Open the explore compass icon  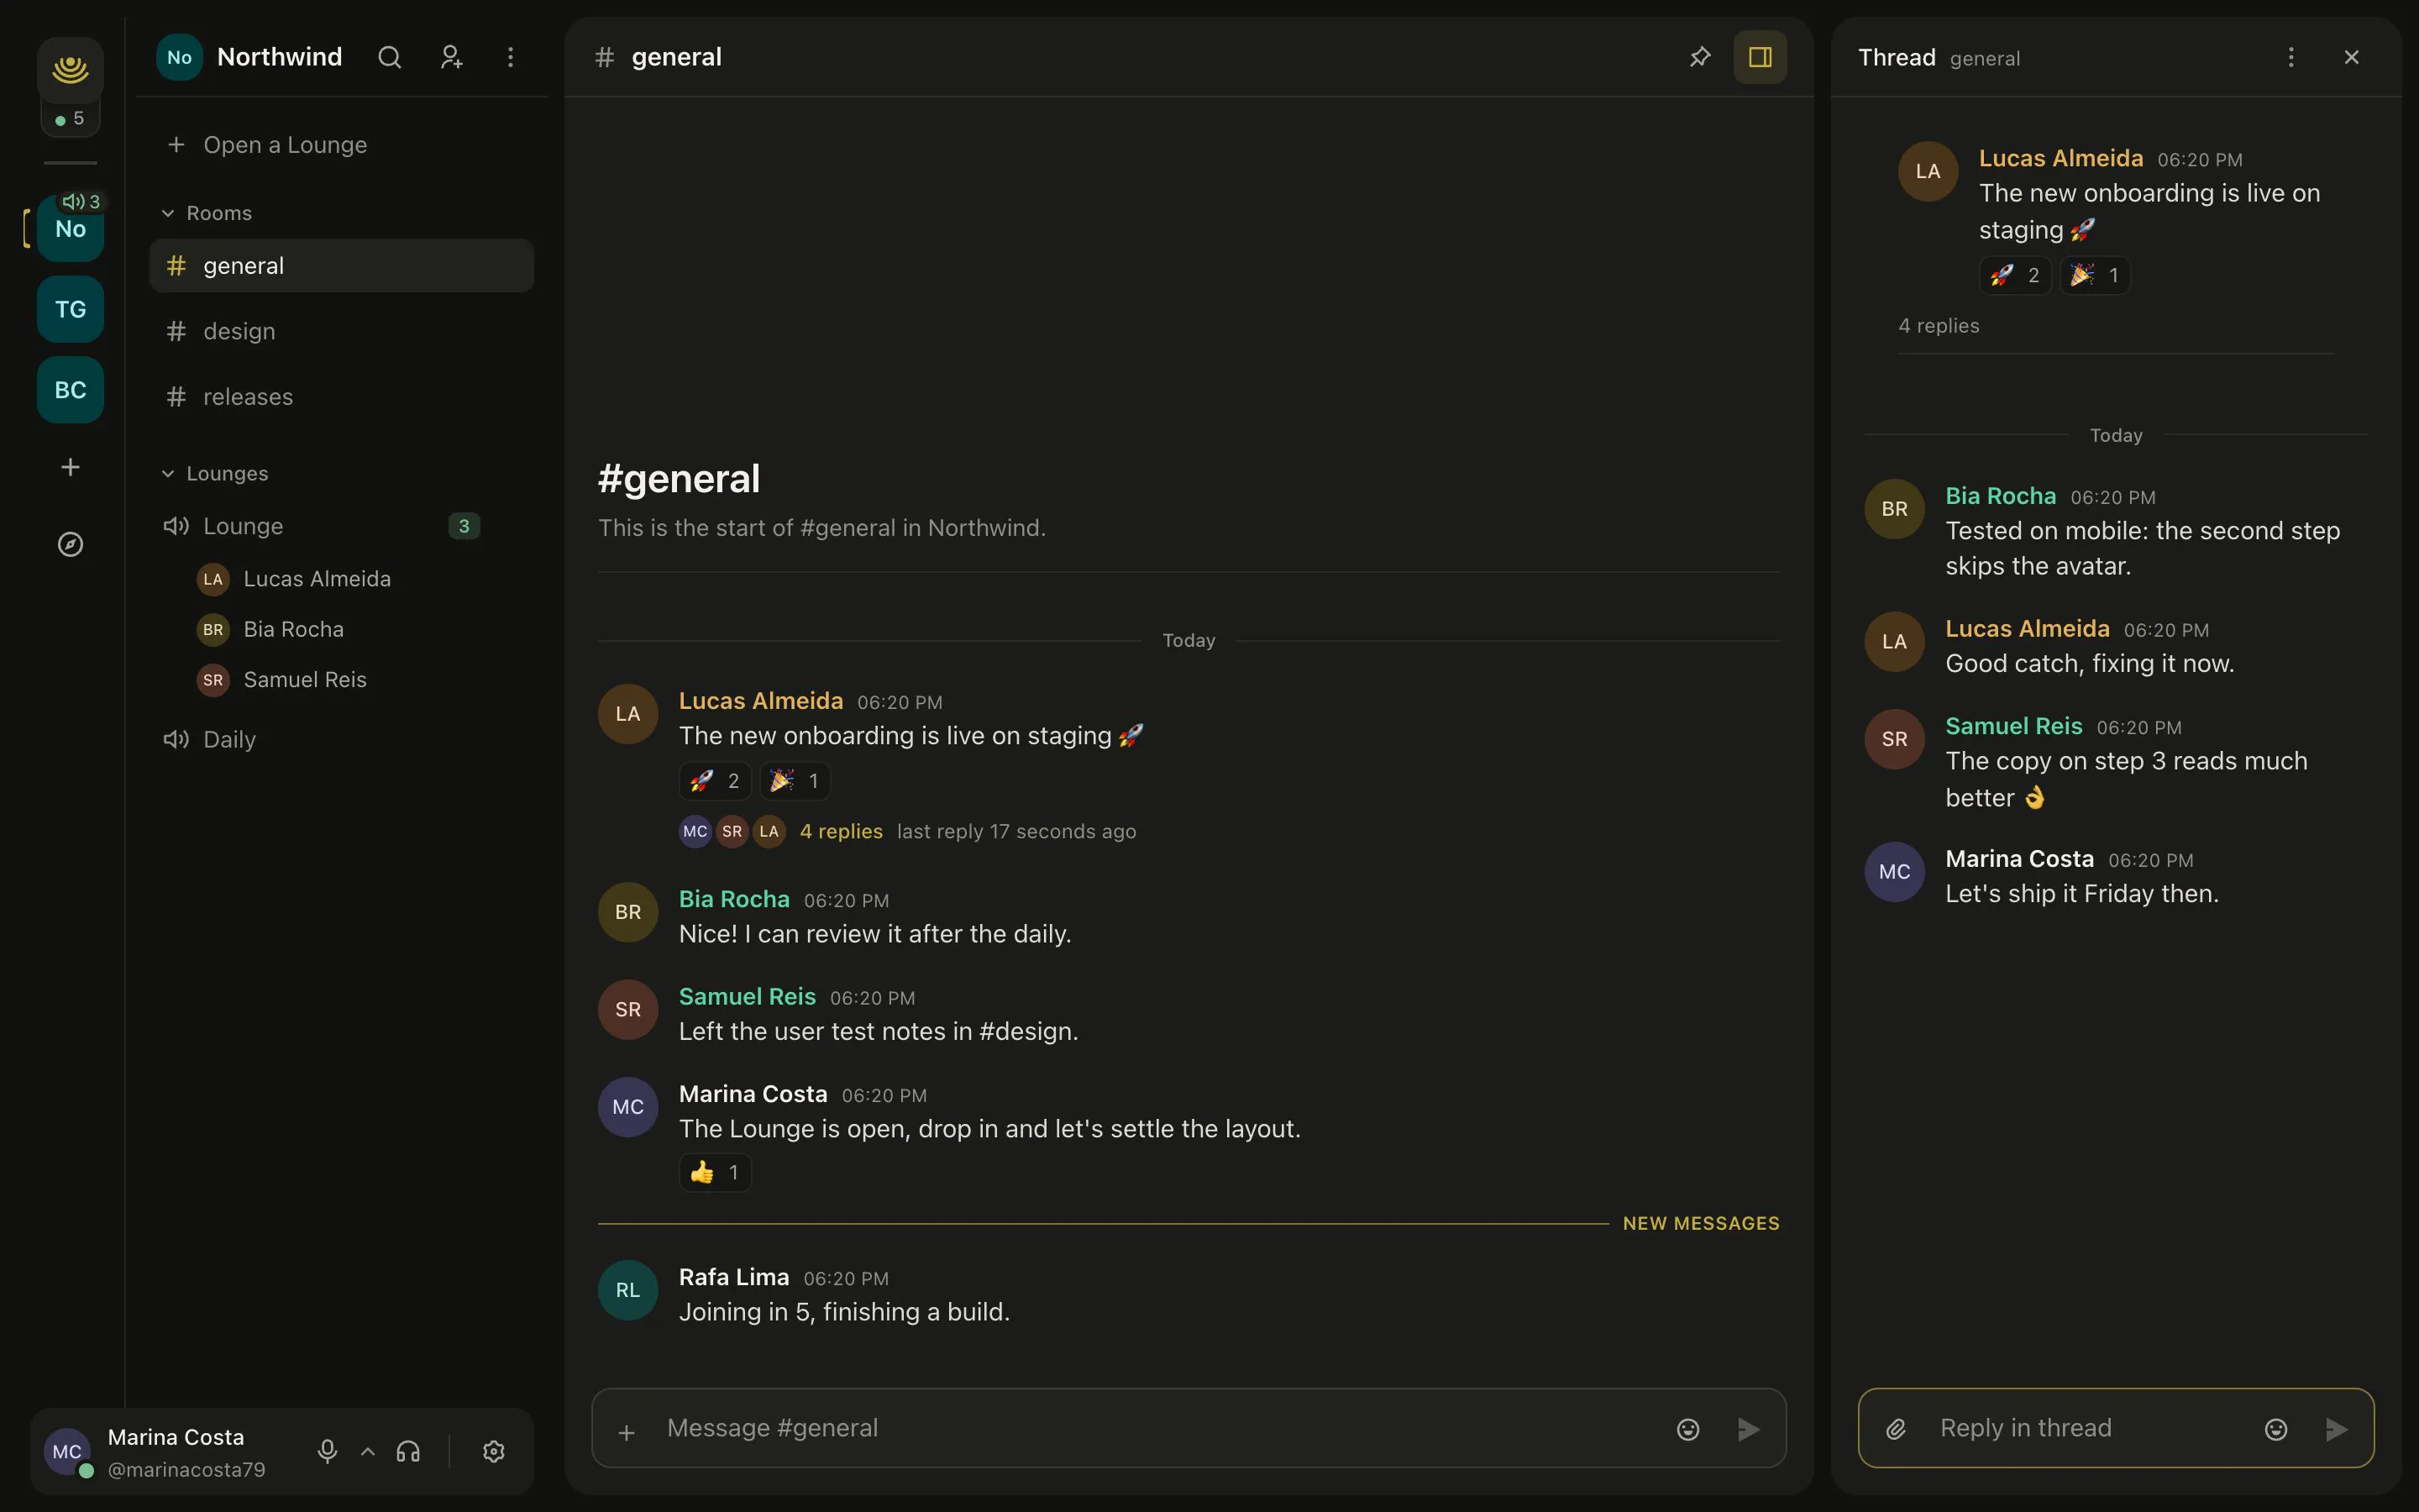click(70, 544)
